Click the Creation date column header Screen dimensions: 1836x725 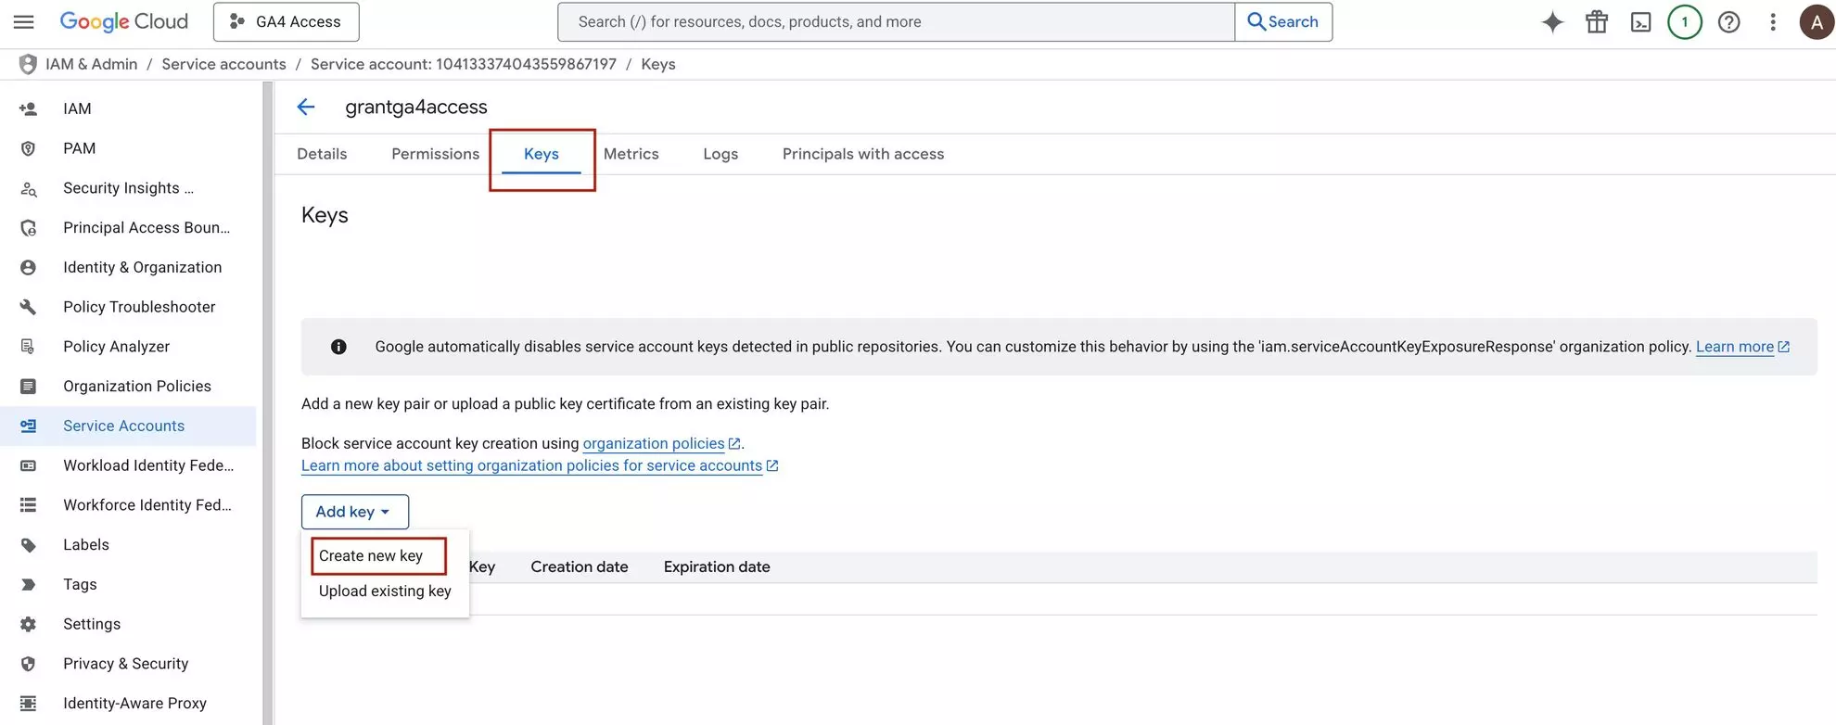(579, 566)
